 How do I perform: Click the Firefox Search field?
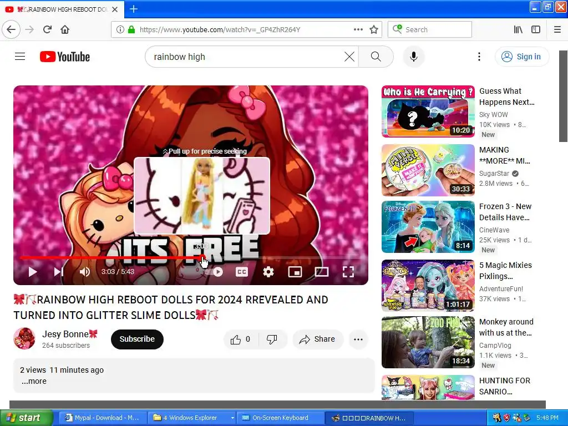(430, 29)
